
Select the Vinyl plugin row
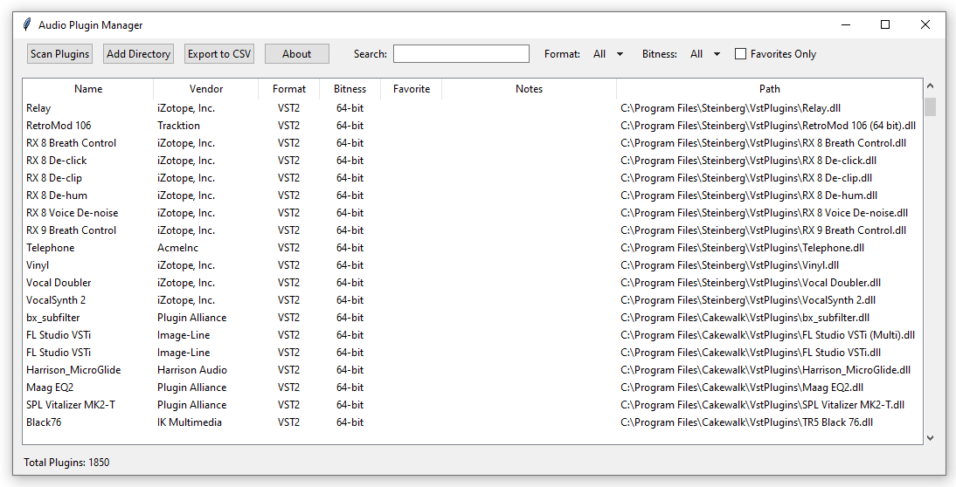pyautogui.click(x=473, y=265)
